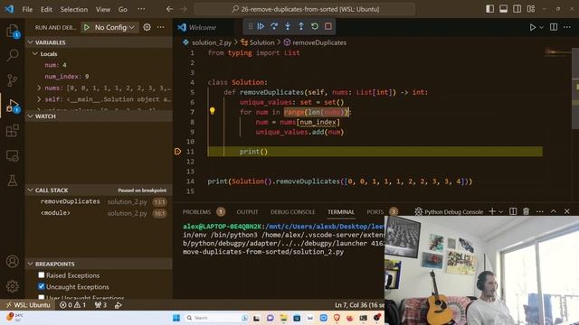Open the View menu
The width and height of the screenshot is (579, 325).
click(103, 9)
